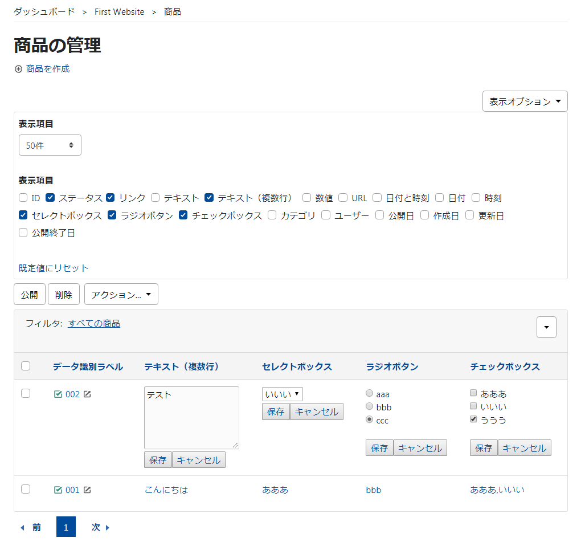The height and width of the screenshot is (550, 585).
Task: Check the いいい option in row 002
Action: (473, 406)
